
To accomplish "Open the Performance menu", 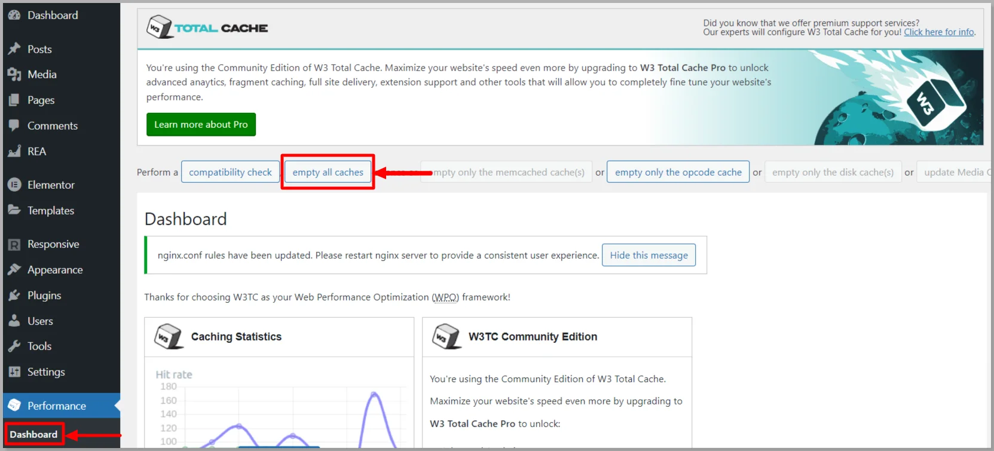I will [61, 406].
